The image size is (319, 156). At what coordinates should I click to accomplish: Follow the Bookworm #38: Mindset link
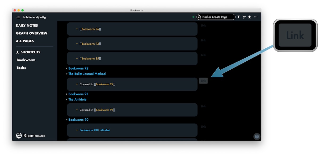pyautogui.click(x=95, y=130)
